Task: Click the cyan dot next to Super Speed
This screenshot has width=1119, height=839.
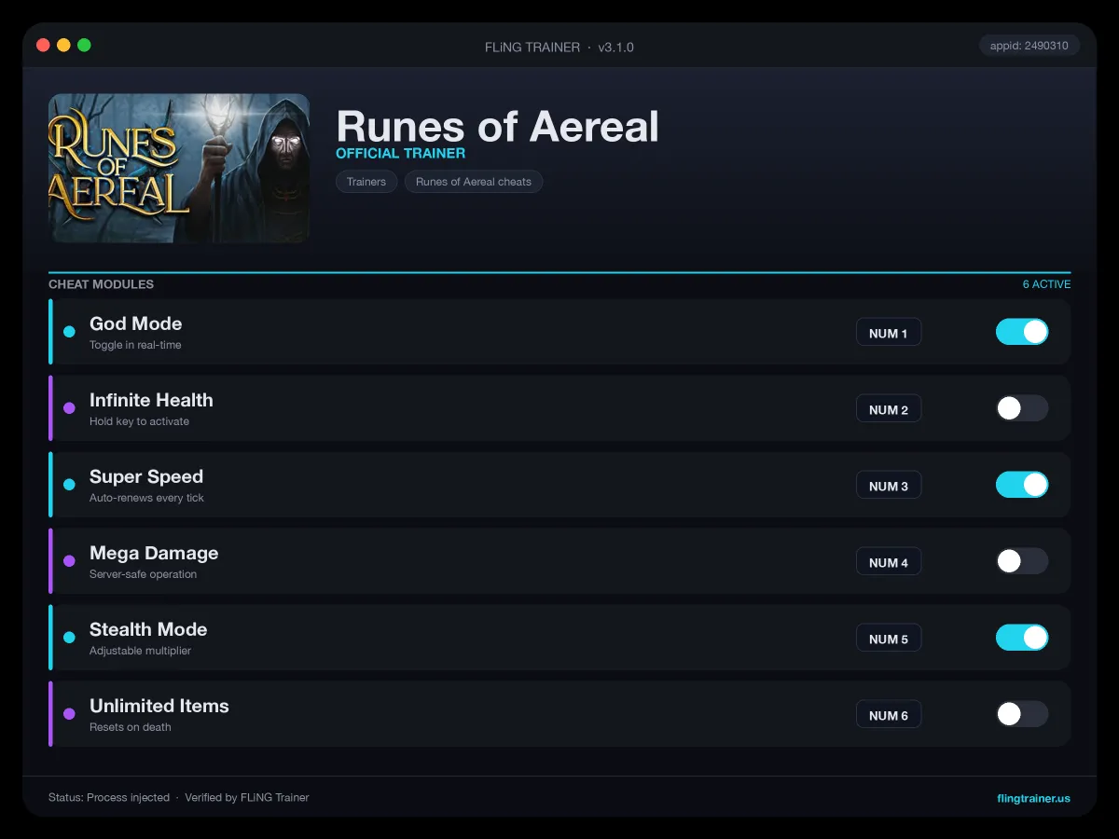Action: (x=69, y=485)
